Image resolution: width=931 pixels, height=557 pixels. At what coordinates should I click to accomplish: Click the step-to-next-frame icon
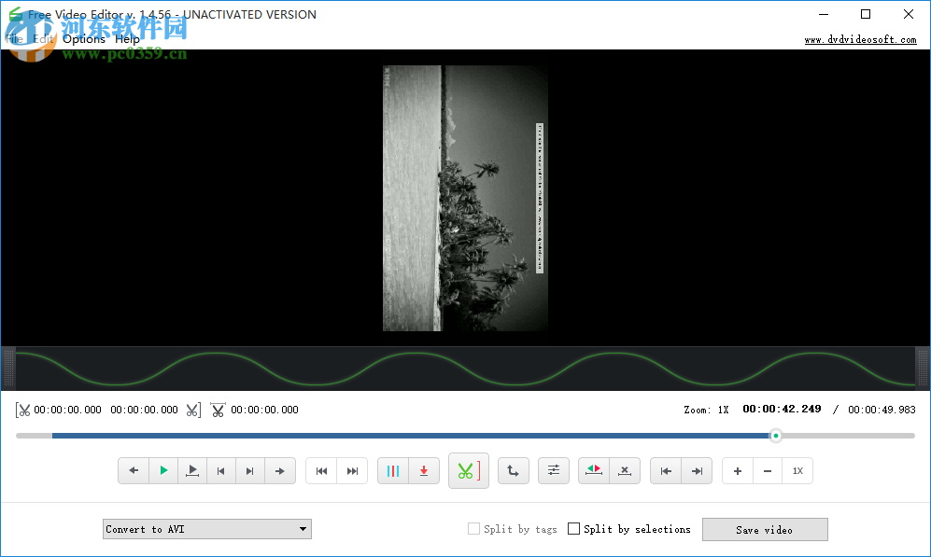point(250,470)
